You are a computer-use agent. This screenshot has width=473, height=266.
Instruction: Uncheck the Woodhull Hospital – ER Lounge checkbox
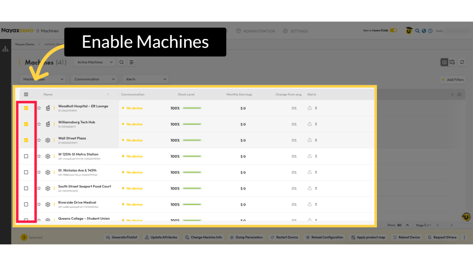(x=26, y=108)
